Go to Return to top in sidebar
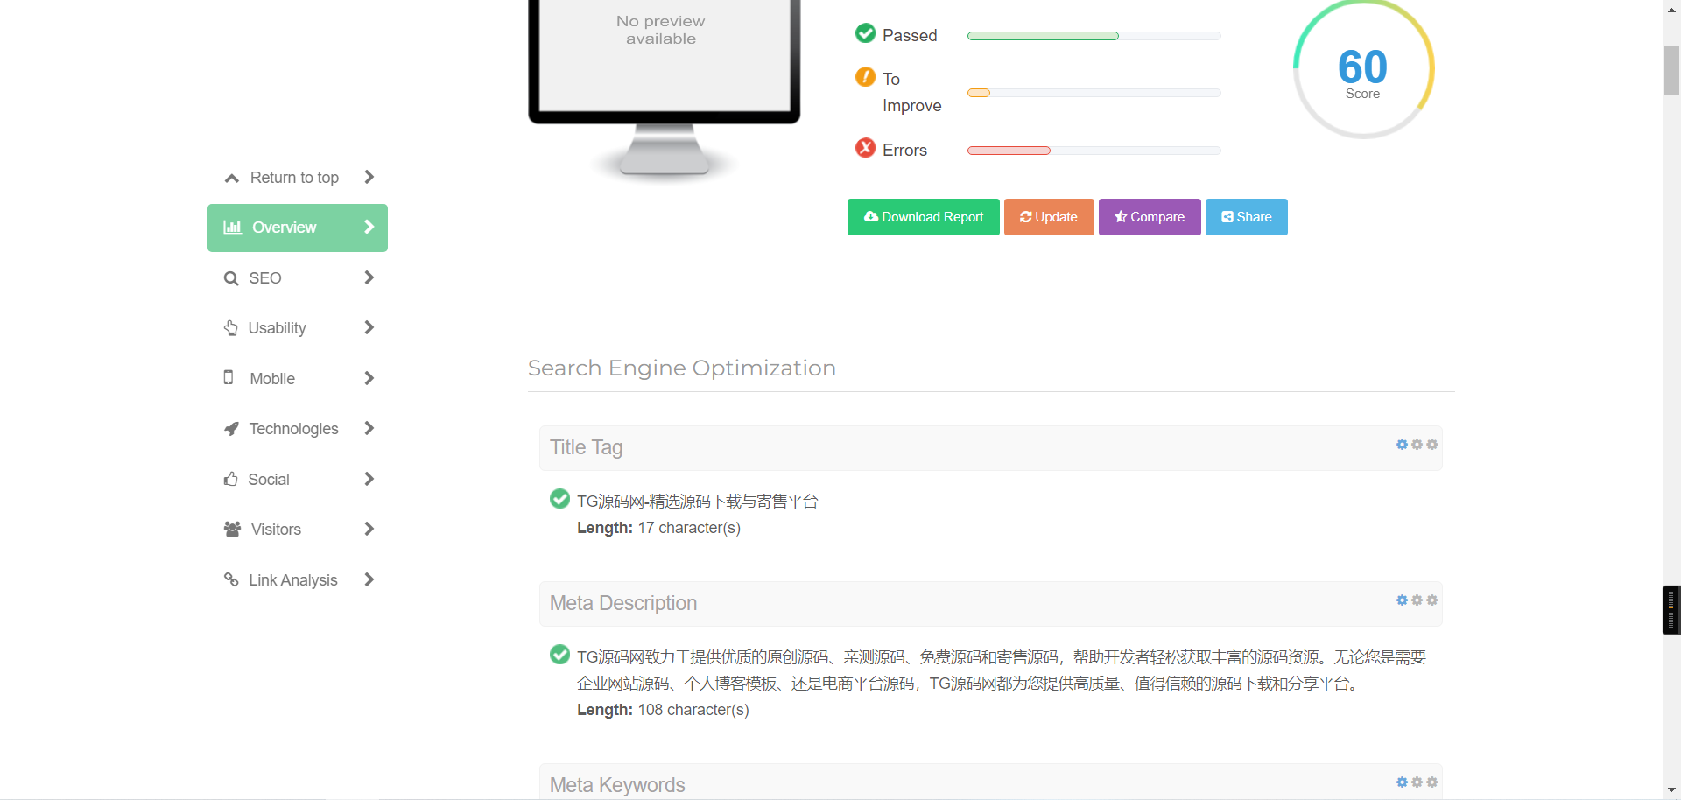1681x800 pixels. 293,178
